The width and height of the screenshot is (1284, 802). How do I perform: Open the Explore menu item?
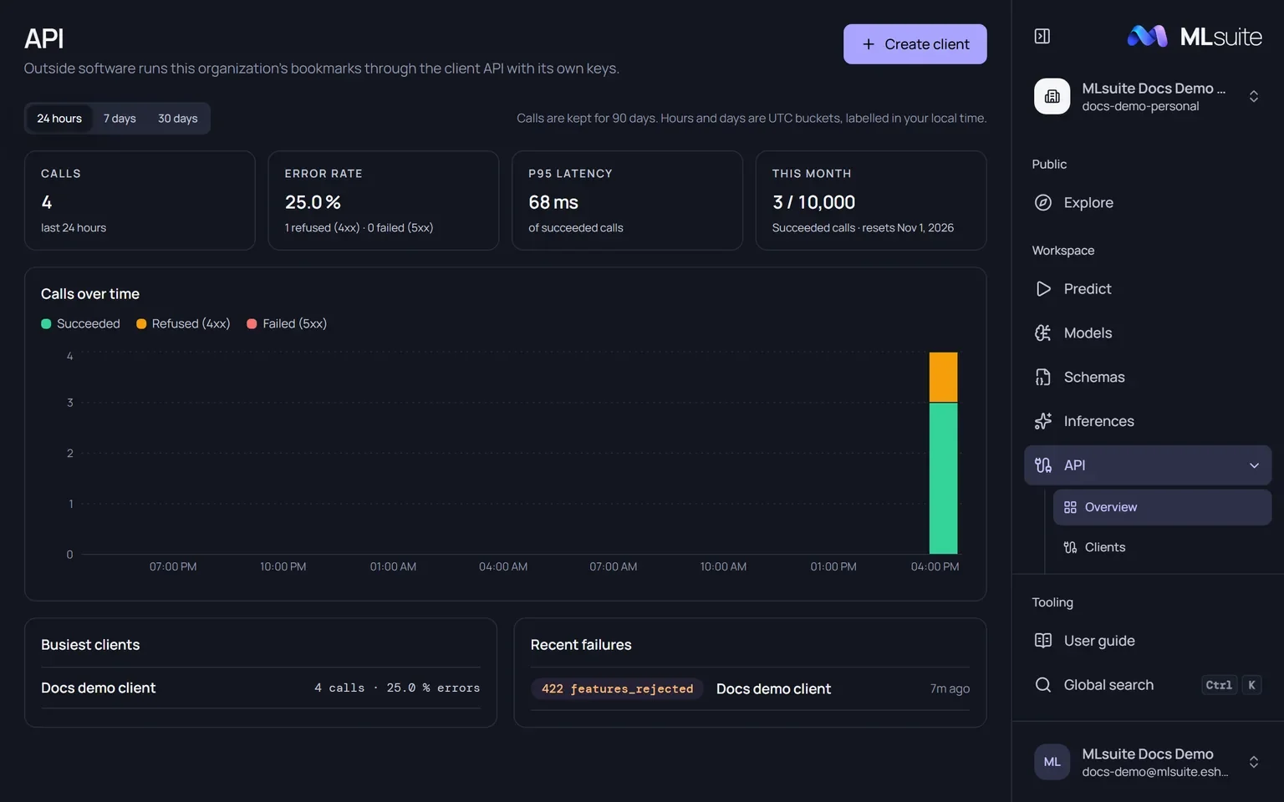click(x=1148, y=202)
